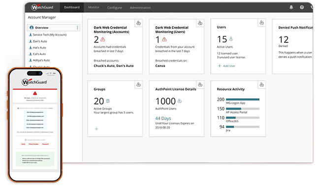Click the green recommendations box on phone

pyautogui.click(x=35, y=159)
